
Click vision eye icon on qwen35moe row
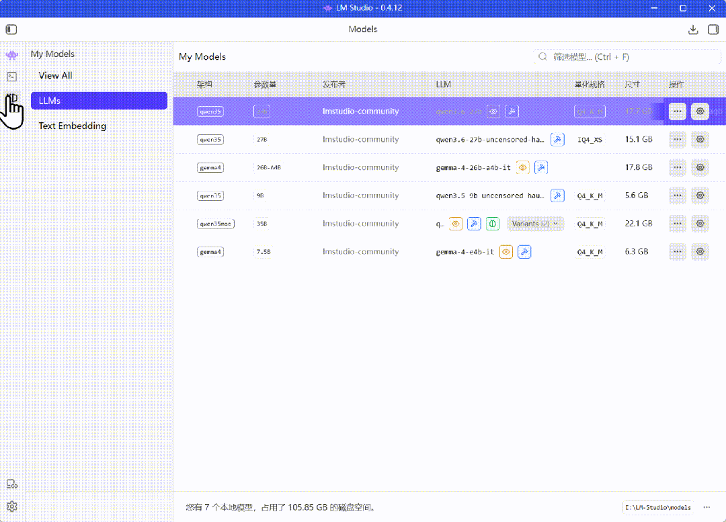click(456, 224)
